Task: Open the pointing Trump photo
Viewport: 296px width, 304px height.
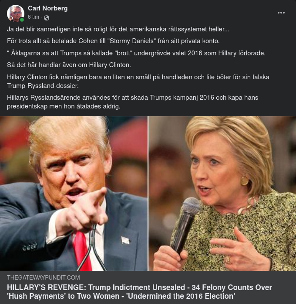Action: coord(74,193)
